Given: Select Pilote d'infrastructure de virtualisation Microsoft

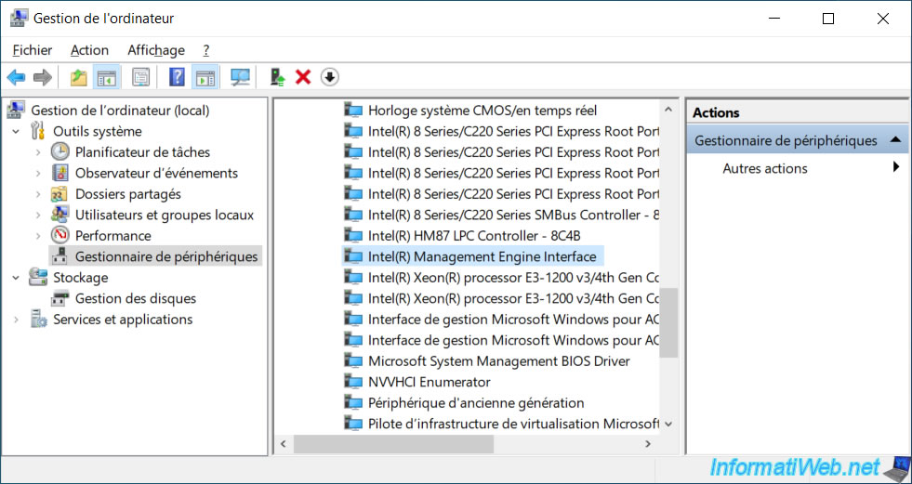Looking at the screenshot, I should tap(513, 425).
